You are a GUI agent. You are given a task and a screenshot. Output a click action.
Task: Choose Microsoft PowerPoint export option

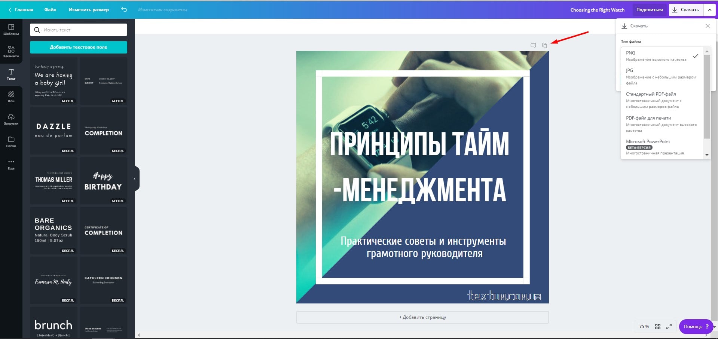coord(662,147)
